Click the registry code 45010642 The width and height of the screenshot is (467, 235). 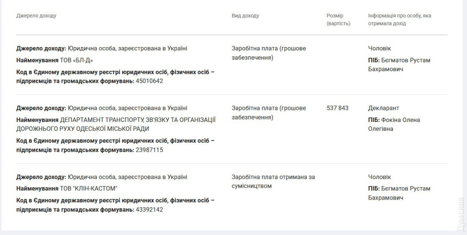(x=149, y=81)
